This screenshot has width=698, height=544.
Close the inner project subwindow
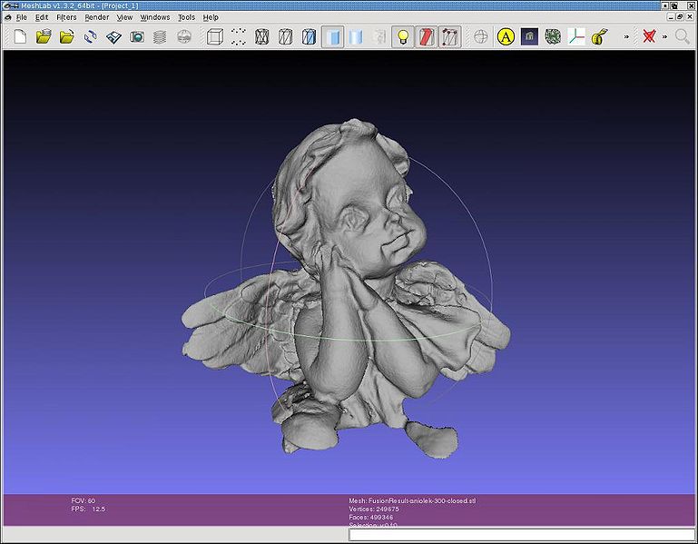click(689, 17)
